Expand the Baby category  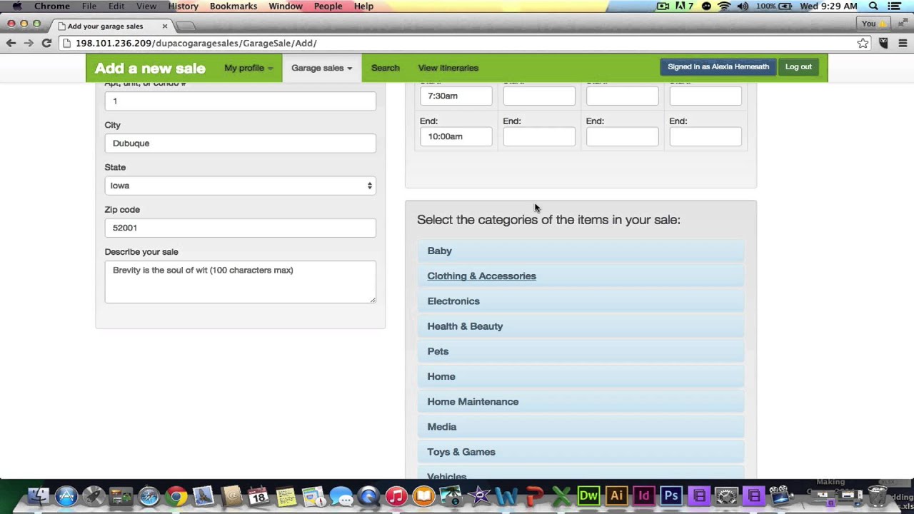[x=581, y=251]
